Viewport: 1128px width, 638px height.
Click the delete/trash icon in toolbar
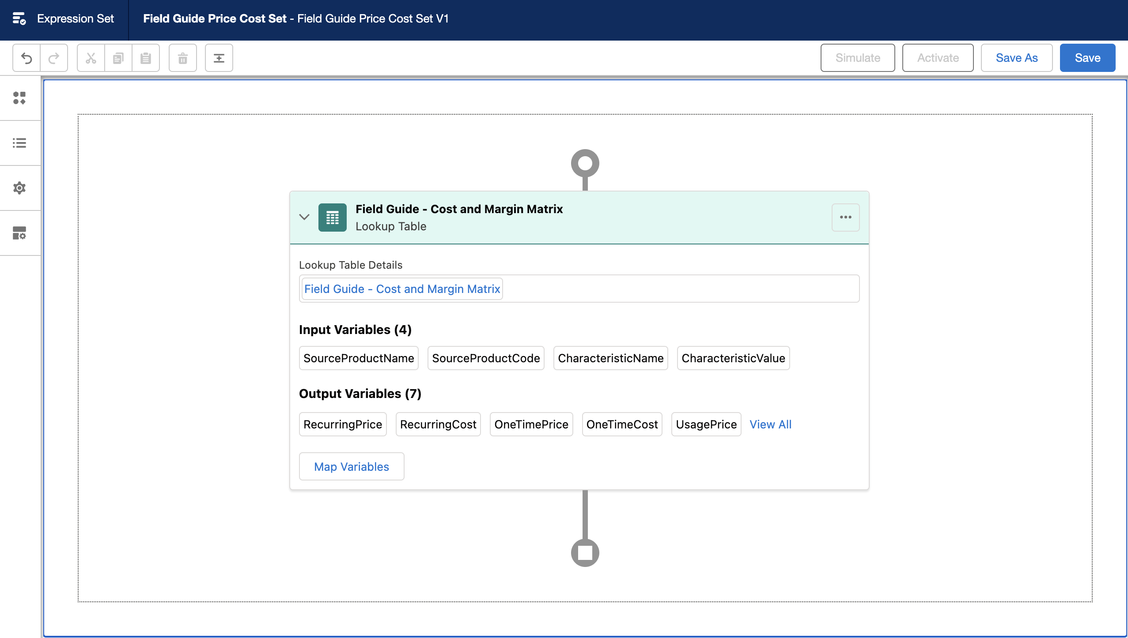click(x=183, y=57)
